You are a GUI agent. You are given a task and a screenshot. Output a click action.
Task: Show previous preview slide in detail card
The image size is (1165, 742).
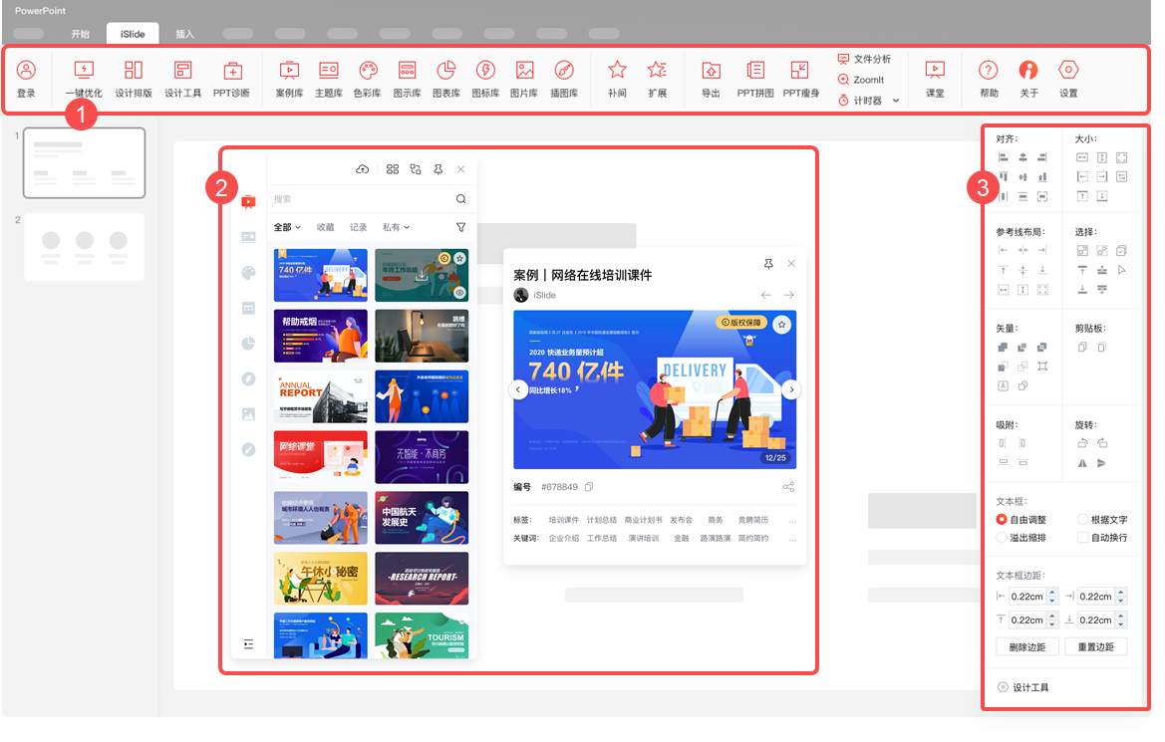pyautogui.click(x=518, y=389)
